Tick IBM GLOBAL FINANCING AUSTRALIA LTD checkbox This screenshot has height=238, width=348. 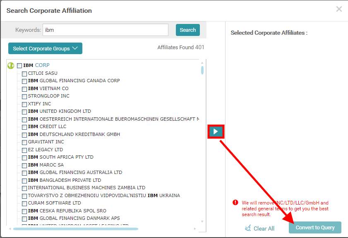[x=24, y=173]
